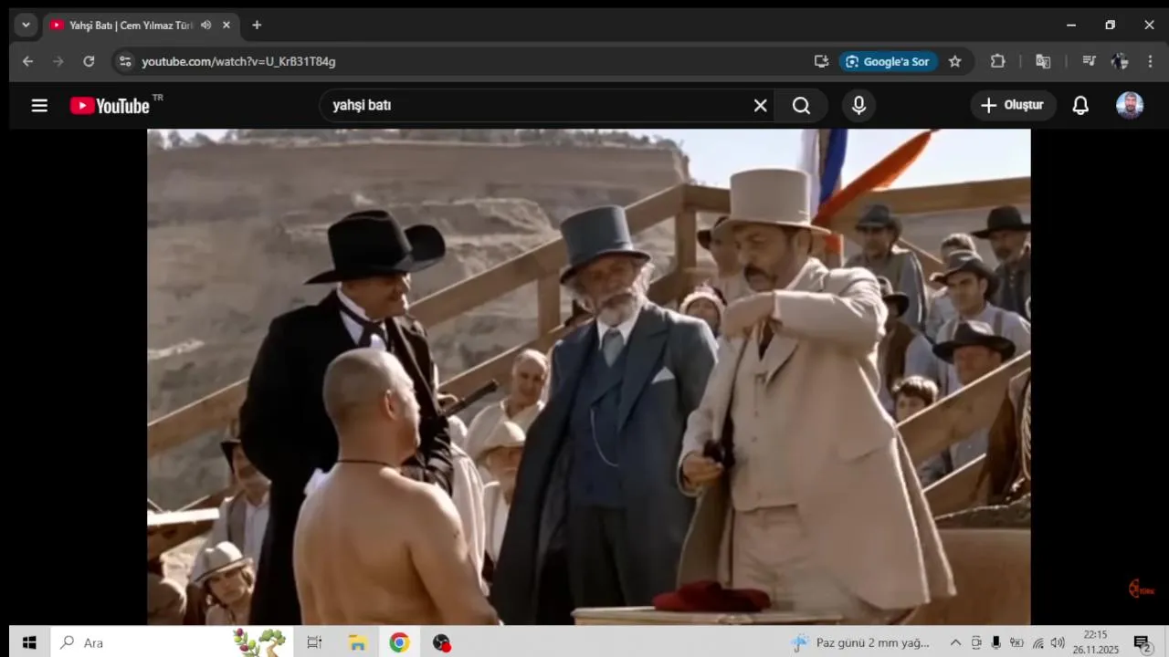1169x657 pixels.
Task: Open the YouTube hamburger guide menu
Action: 39,105
